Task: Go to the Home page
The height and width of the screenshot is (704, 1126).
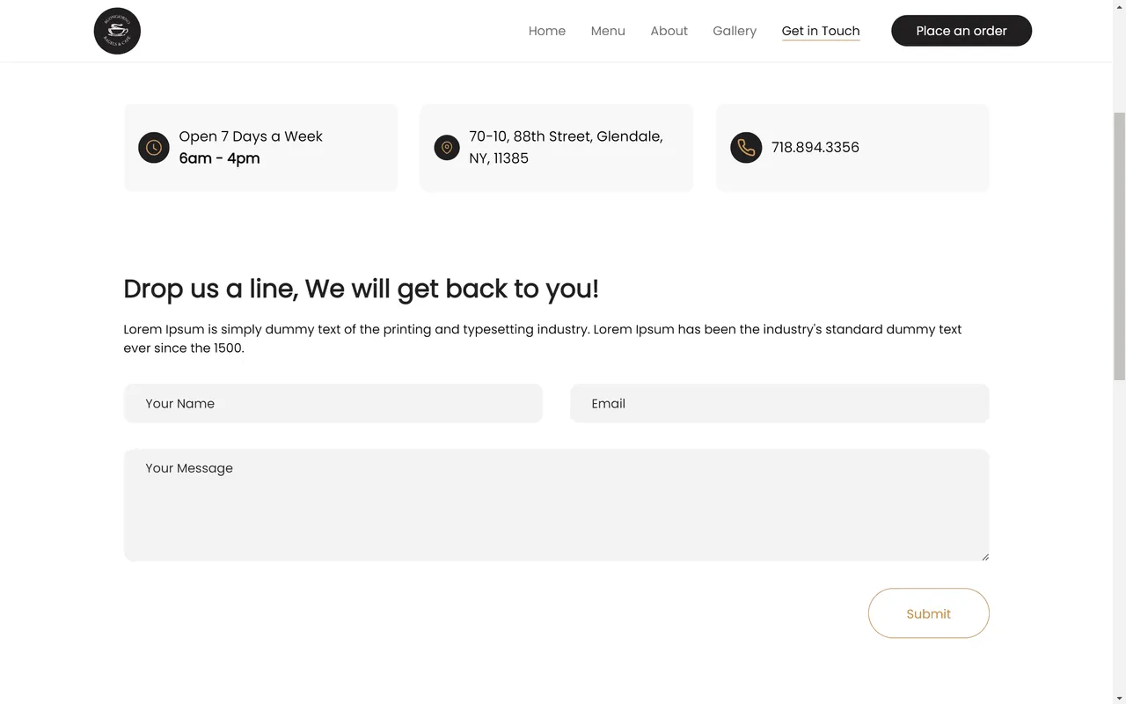Action: pos(546,31)
